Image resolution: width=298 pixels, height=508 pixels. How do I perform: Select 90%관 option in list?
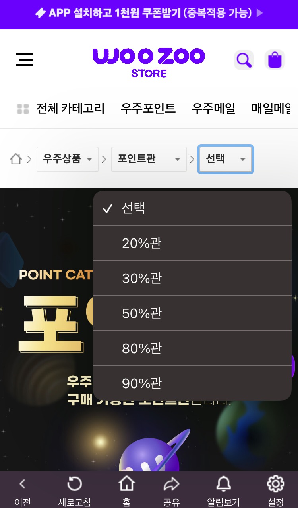coord(192,383)
